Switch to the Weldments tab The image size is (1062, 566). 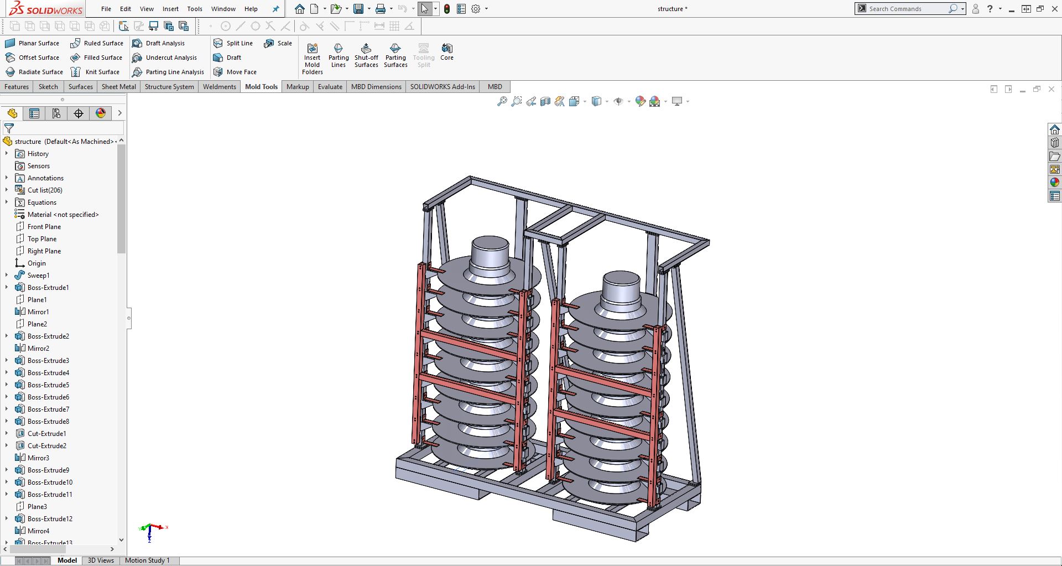click(219, 87)
